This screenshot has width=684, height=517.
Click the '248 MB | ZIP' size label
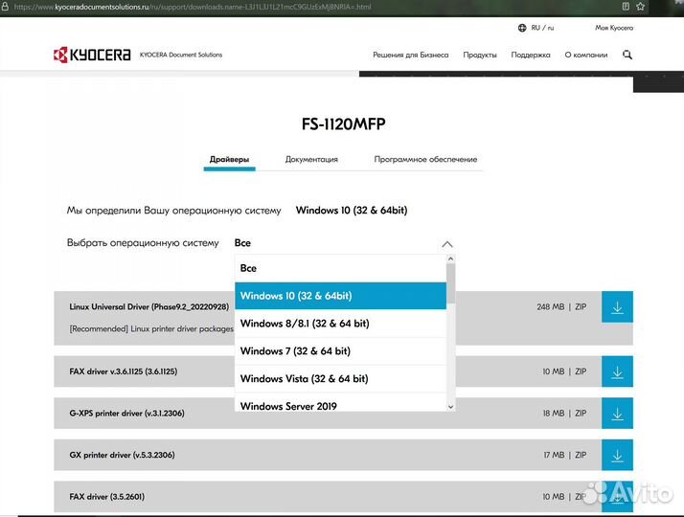(561, 307)
